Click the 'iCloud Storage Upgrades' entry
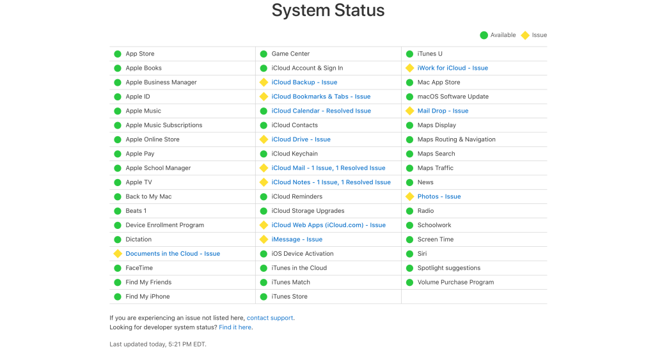Screen dimensions: 655x353 pyautogui.click(x=308, y=211)
